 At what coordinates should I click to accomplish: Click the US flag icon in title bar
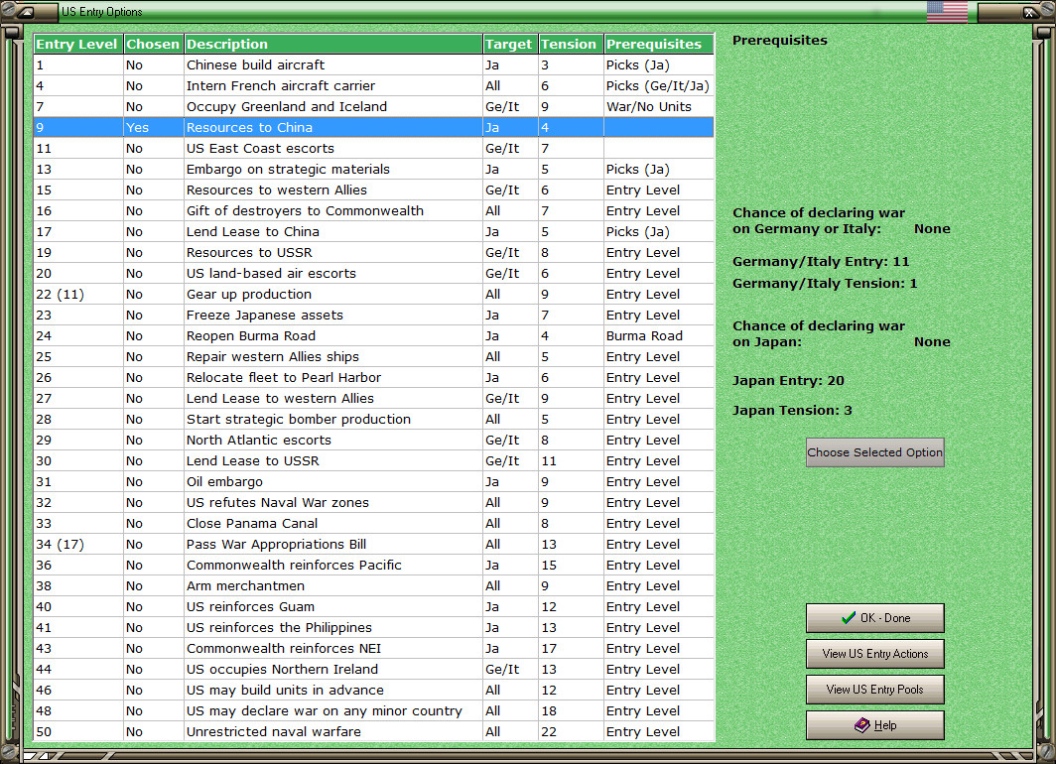click(947, 12)
